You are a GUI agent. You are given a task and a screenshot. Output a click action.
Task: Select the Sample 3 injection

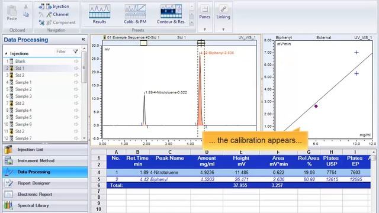point(42,96)
